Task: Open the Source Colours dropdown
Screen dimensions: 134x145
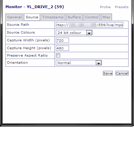Action: pos(74,33)
